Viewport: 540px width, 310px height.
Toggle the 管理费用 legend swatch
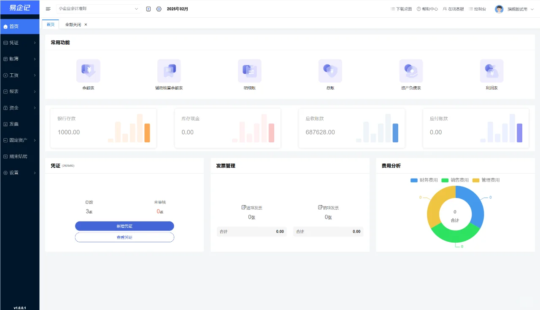tap(476, 180)
